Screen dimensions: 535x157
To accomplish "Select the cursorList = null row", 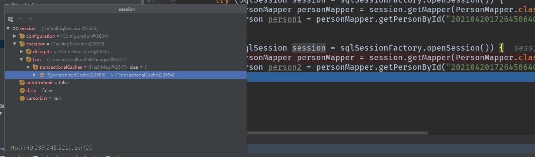I will point(126,98).
